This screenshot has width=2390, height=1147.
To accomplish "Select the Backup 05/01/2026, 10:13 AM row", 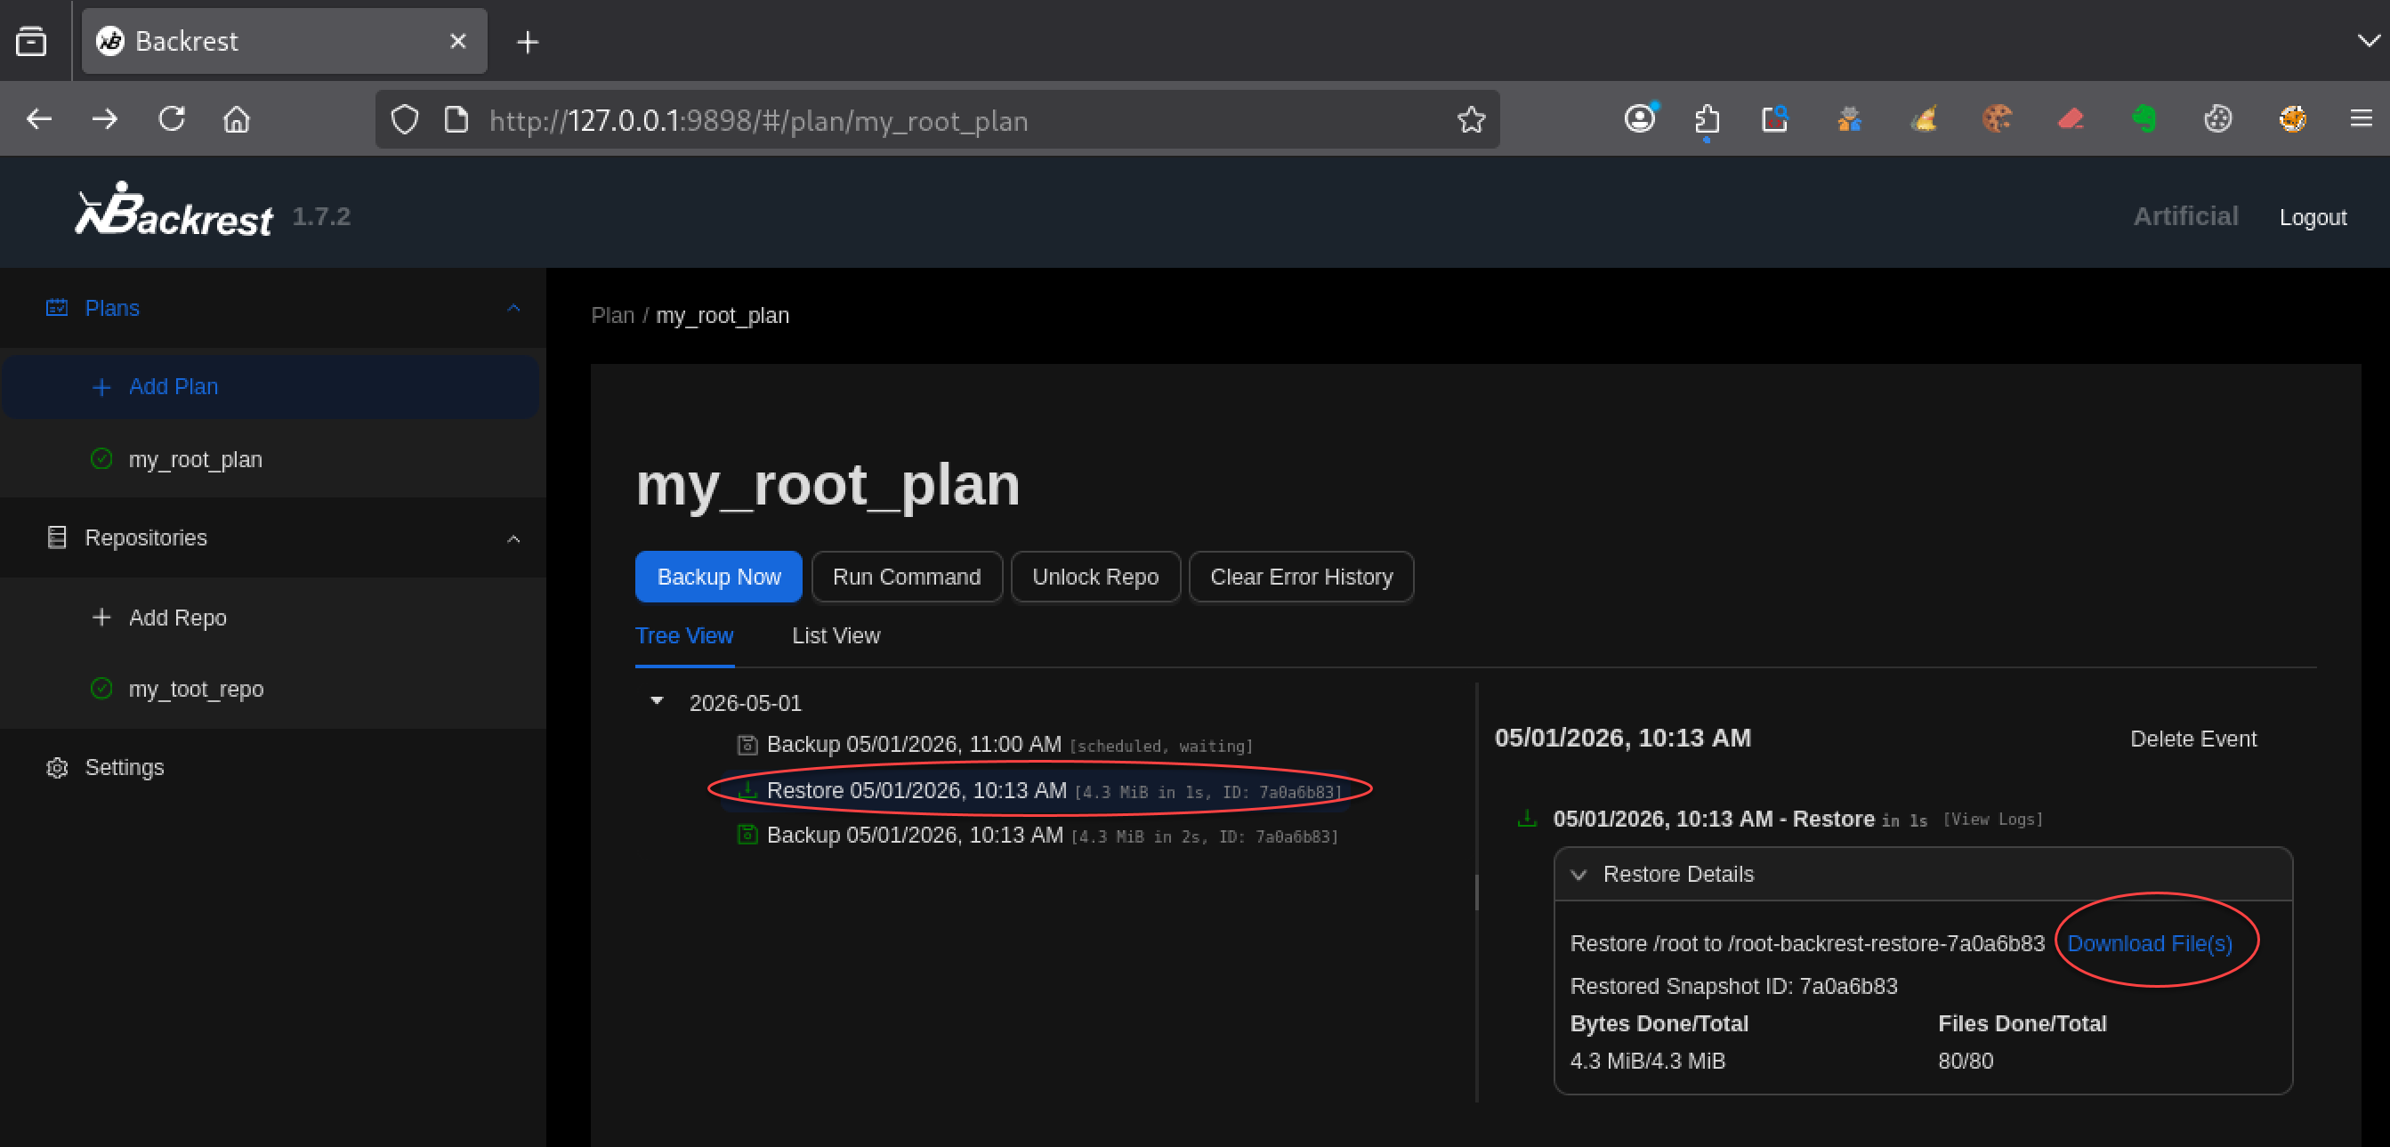I will coord(1038,836).
